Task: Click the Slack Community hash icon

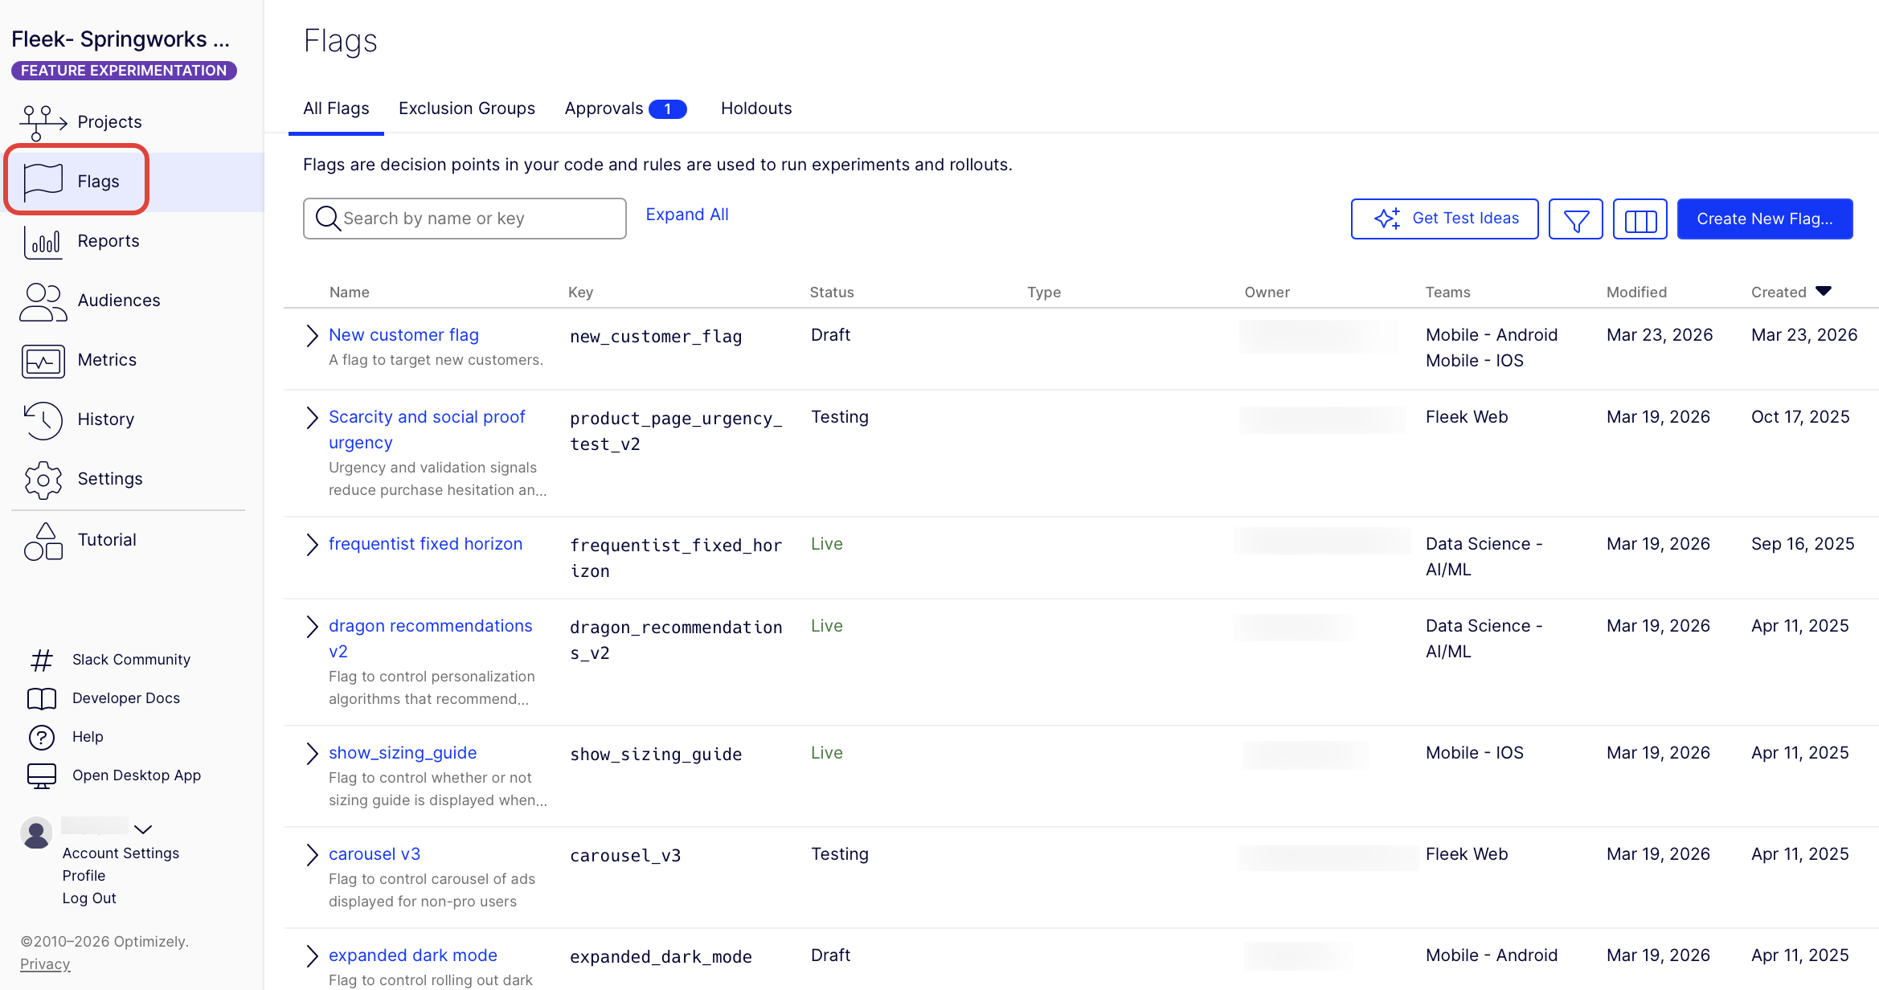Action: tap(42, 661)
